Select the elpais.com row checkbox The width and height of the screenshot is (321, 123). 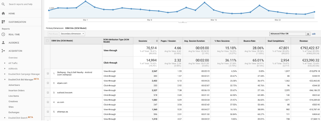[x=48, y=83]
